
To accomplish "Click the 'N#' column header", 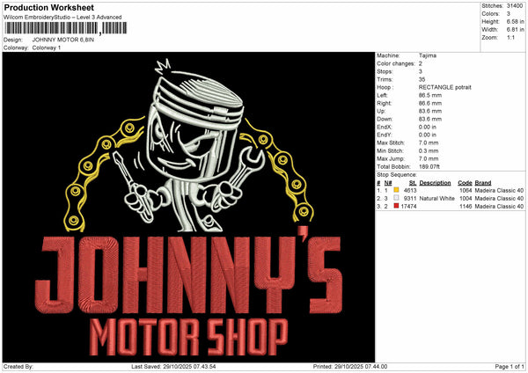I will [388, 183].
